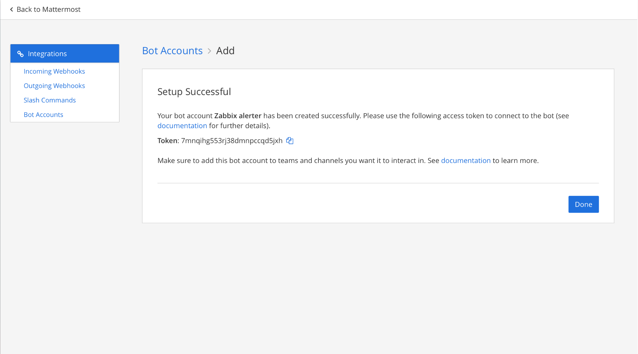The height and width of the screenshot is (354, 638).
Task: Open Outgoing Webhooks in sidebar
Action: tap(54, 86)
